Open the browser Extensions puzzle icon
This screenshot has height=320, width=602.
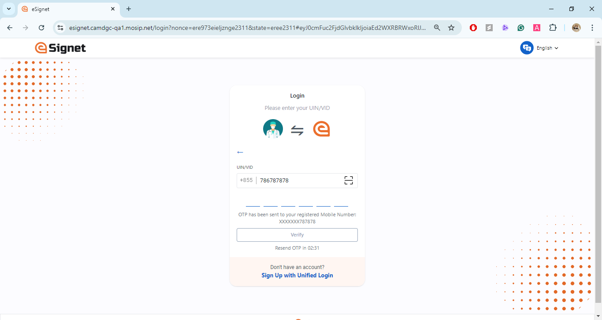point(553,28)
